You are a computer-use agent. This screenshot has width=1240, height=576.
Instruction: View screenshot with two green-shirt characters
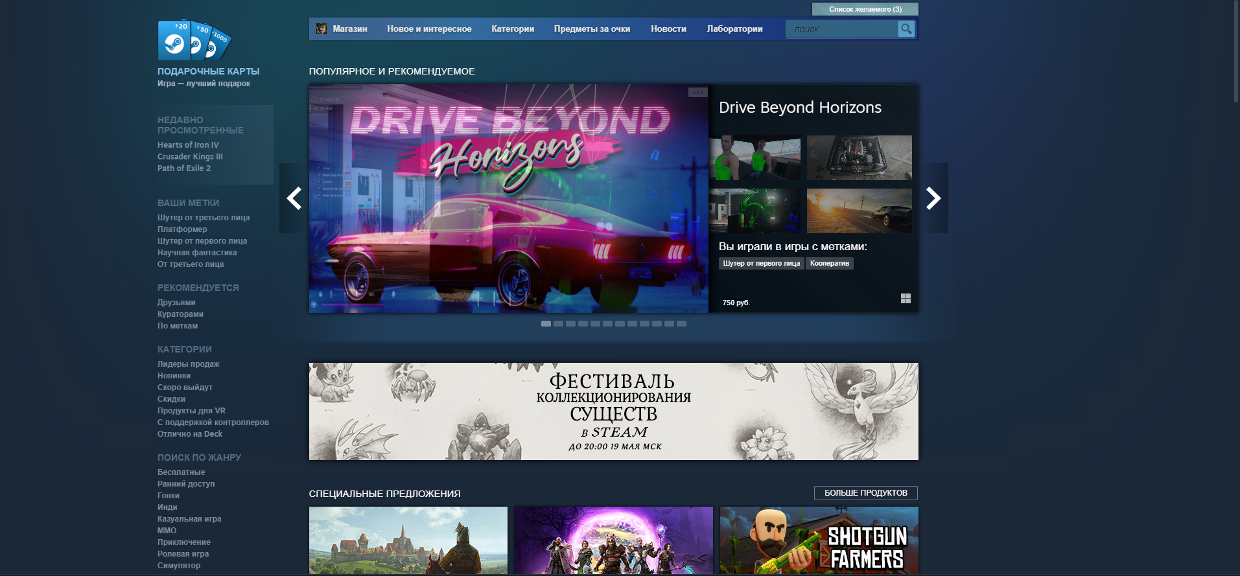click(755, 157)
